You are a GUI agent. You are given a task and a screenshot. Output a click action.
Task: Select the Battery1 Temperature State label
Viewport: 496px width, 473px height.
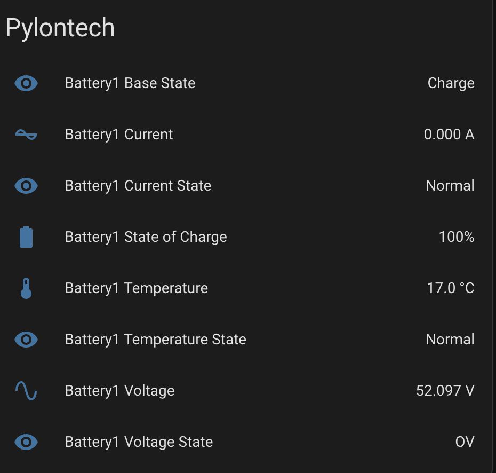(155, 340)
